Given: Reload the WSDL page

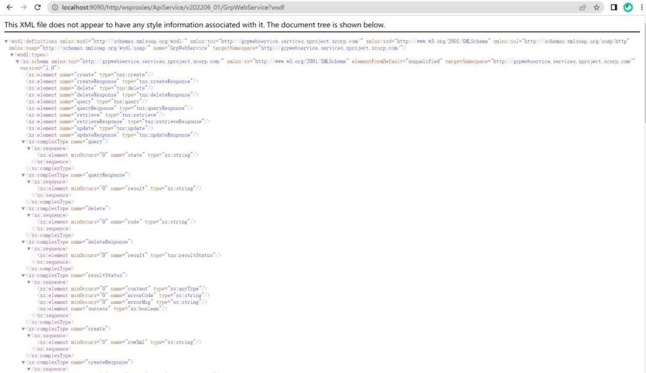Looking at the screenshot, I should [38, 7].
